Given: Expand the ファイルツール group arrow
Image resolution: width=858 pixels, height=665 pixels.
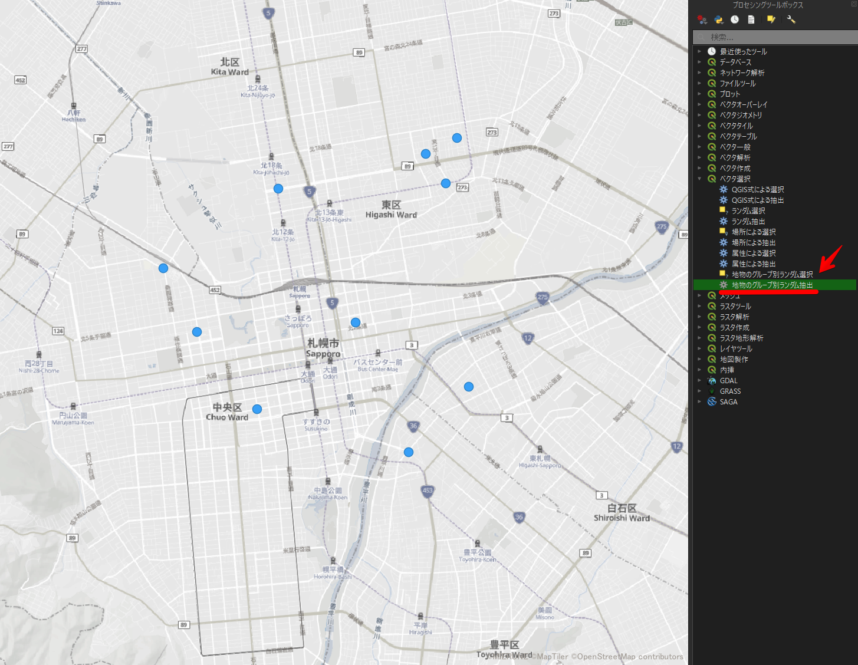Looking at the screenshot, I should [x=699, y=84].
